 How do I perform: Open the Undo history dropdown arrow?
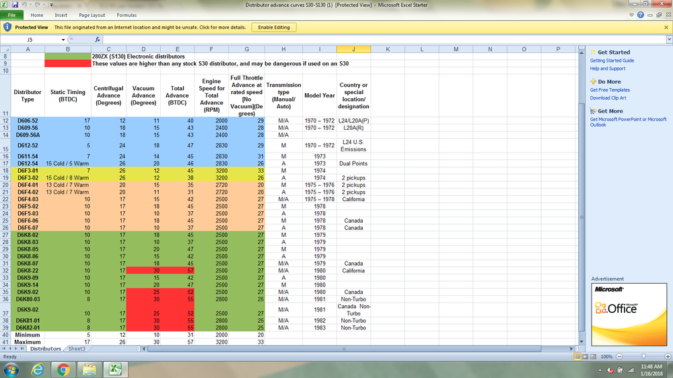pos(30,5)
